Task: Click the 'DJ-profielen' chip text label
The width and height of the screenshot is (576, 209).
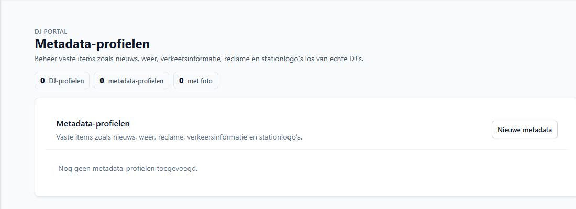Action: click(67, 81)
